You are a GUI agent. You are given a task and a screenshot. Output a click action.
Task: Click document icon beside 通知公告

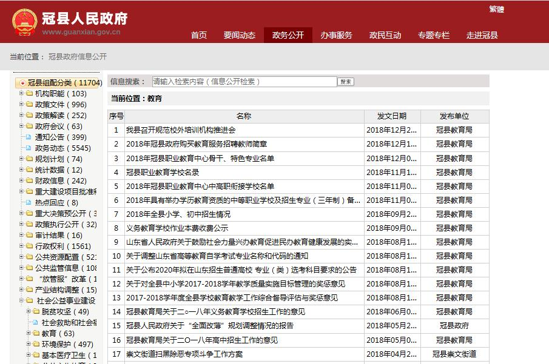29,137
